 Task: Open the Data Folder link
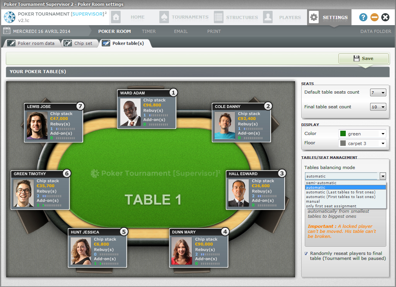click(x=376, y=31)
